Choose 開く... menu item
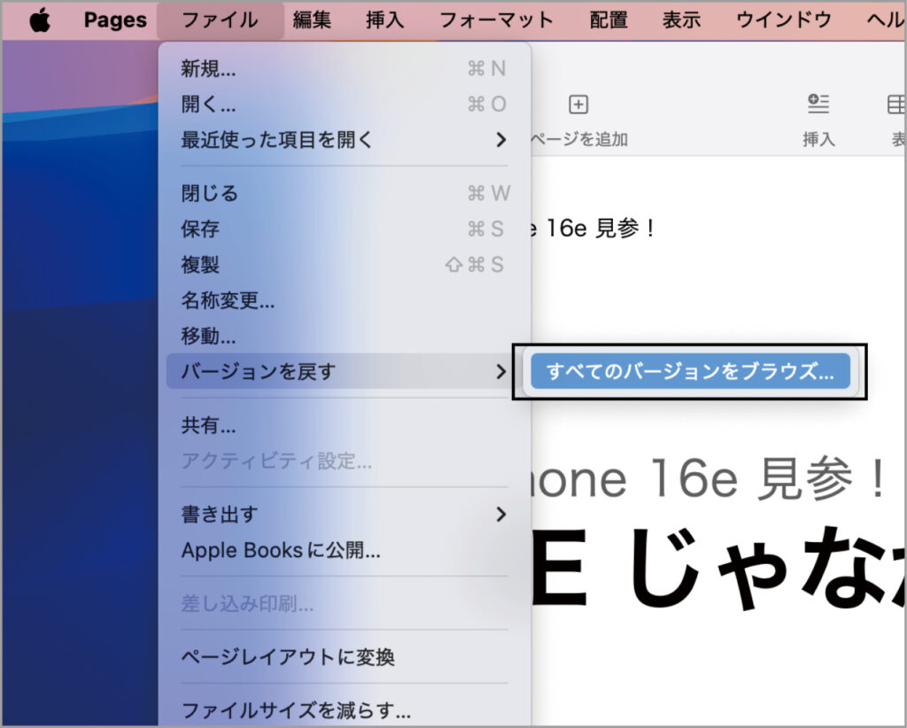Viewport: 907px width, 728px height. 345,105
